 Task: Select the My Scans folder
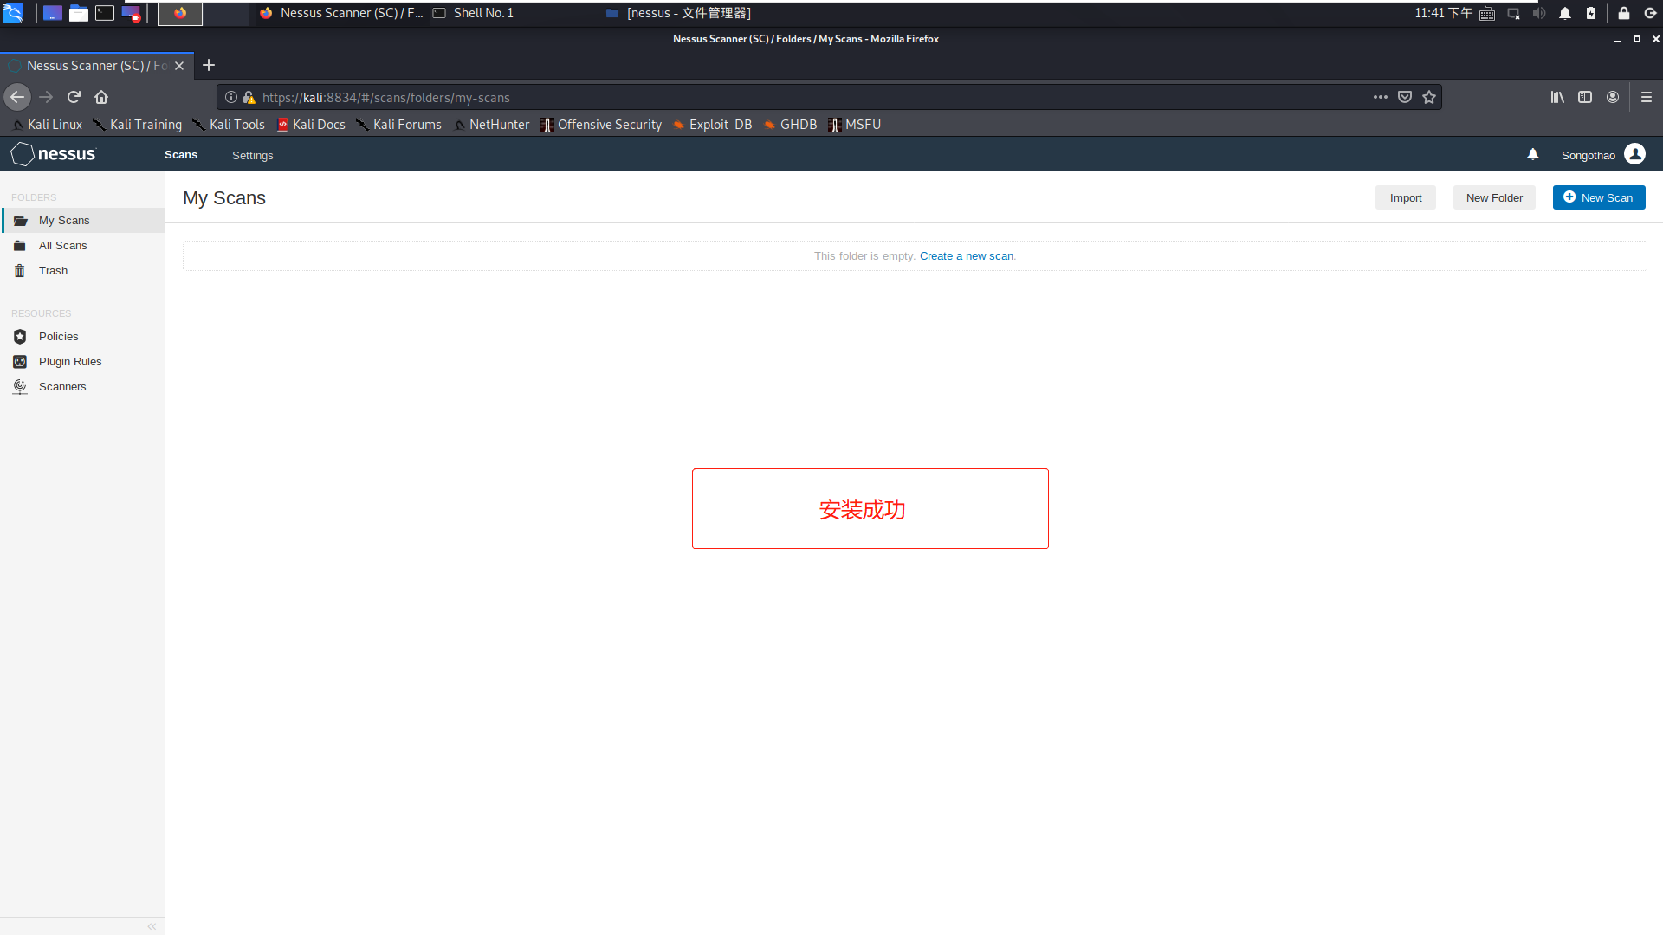pyautogui.click(x=83, y=221)
